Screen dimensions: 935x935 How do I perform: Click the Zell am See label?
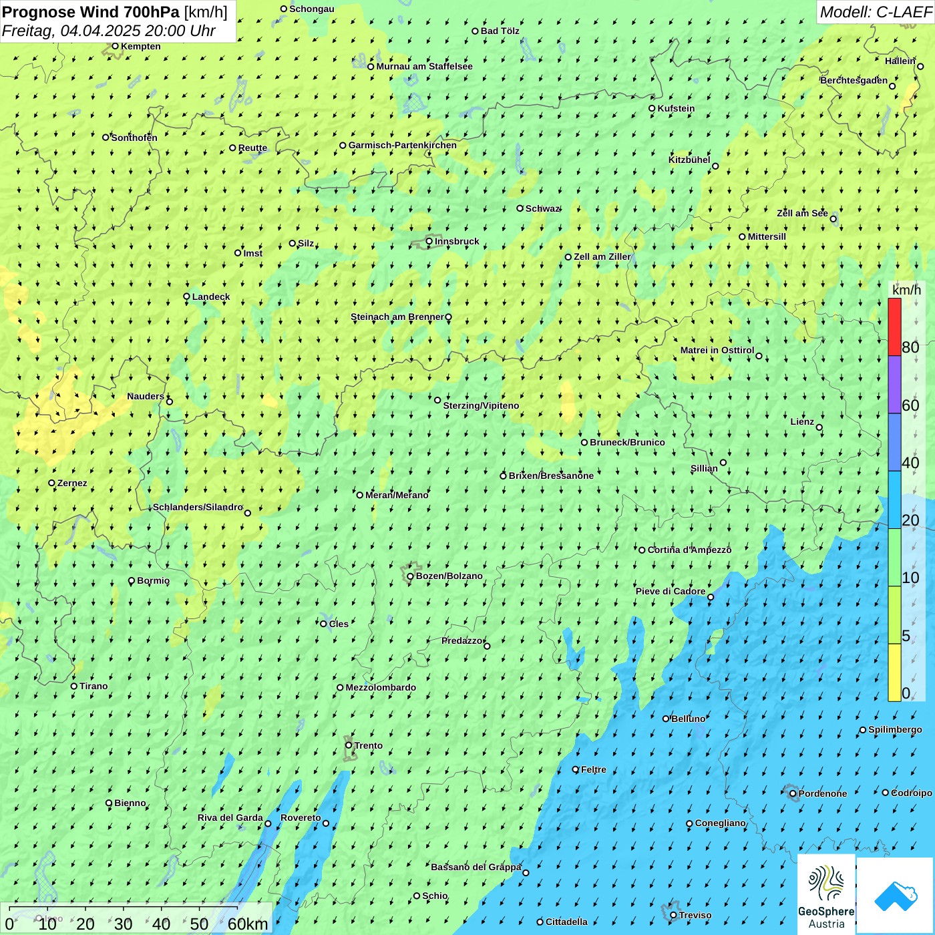tap(802, 213)
